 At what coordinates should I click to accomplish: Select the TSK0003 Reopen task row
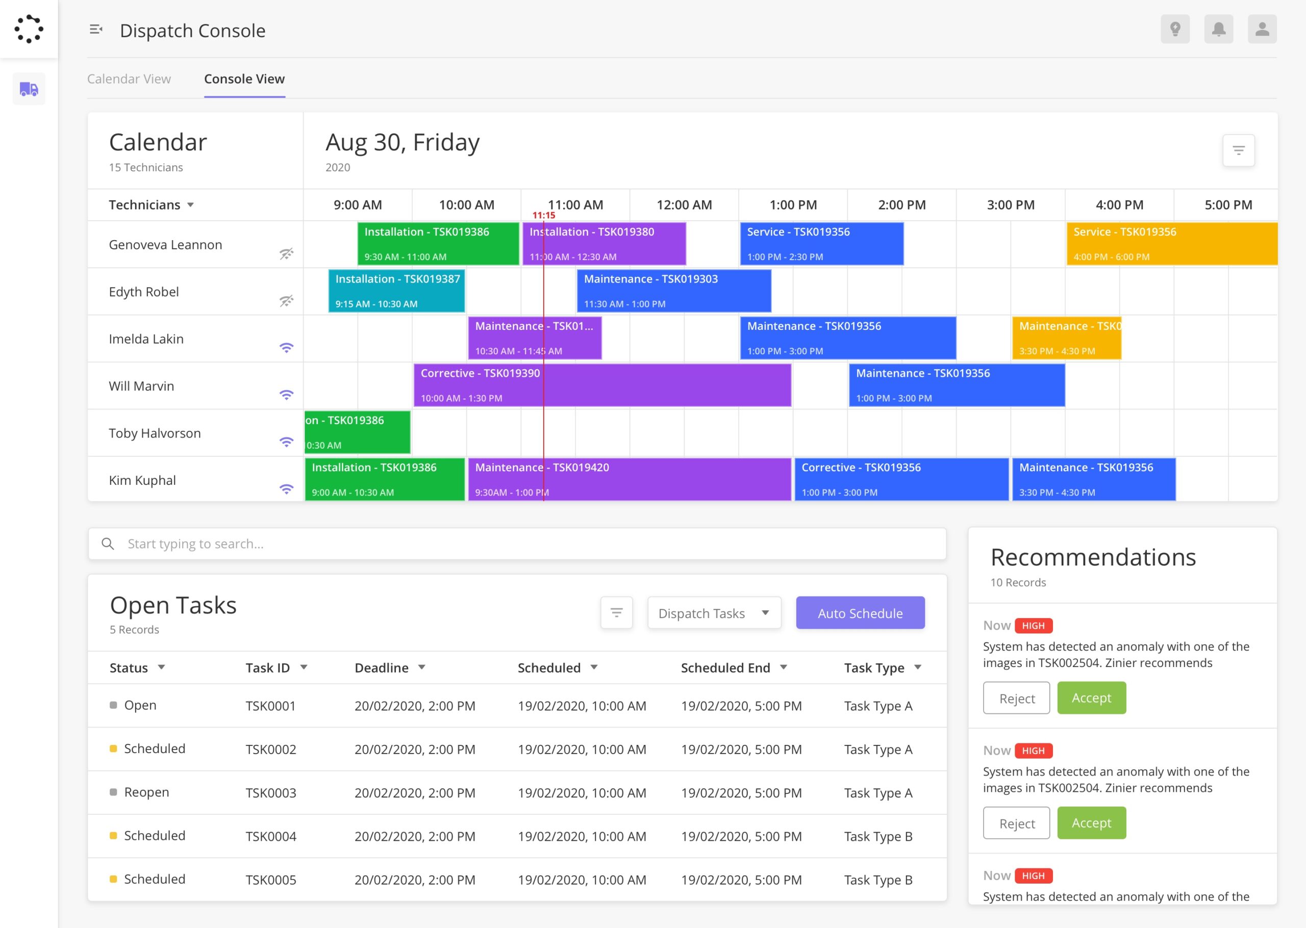pyautogui.click(x=517, y=792)
